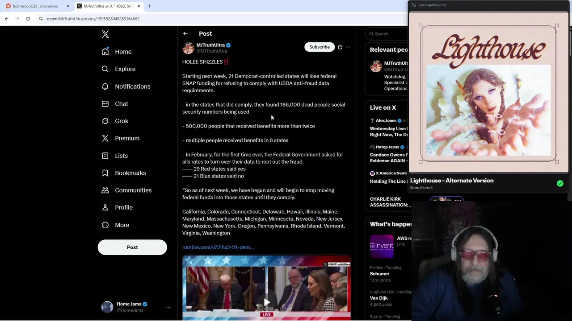The width and height of the screenshot is (572, 321).
Task: Click the Lighthouse album cover in Spotify
Action: coord(488,93)
